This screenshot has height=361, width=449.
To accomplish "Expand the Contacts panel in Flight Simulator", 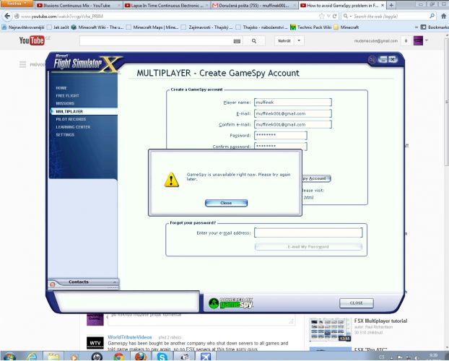I will [x=115, y=282].
